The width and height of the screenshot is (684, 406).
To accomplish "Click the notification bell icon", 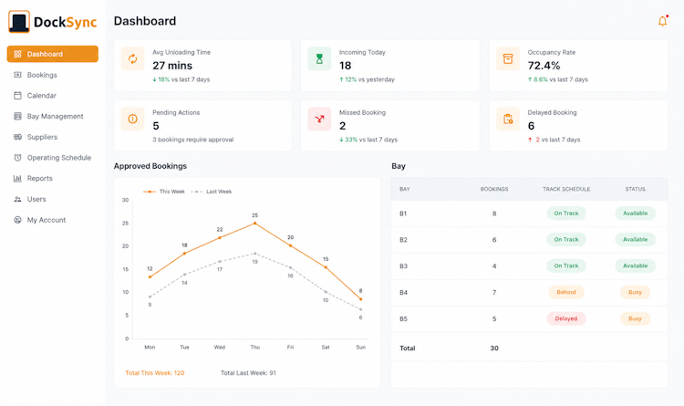I will pyautogui.click(x=663, y=21).
